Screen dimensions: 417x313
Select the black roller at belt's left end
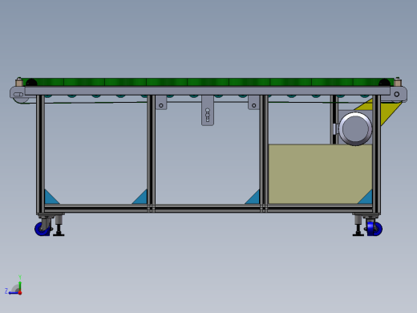31,83
